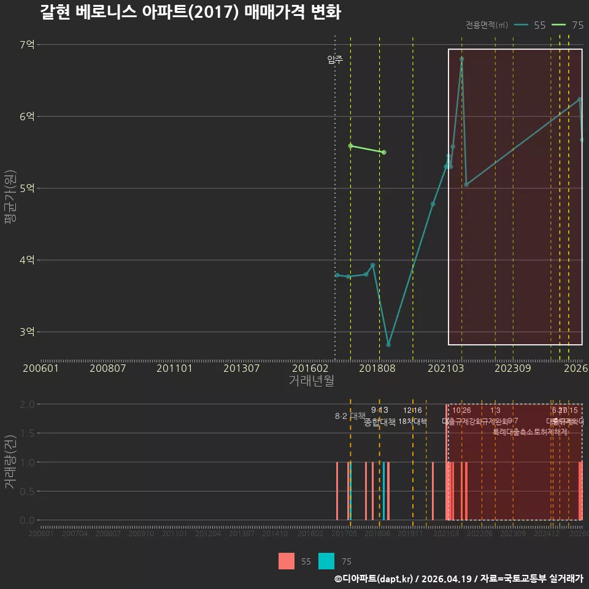Click the 0.0 label on volume axis
This screenshot has width=589, height=589.
[x=27, y=520]
